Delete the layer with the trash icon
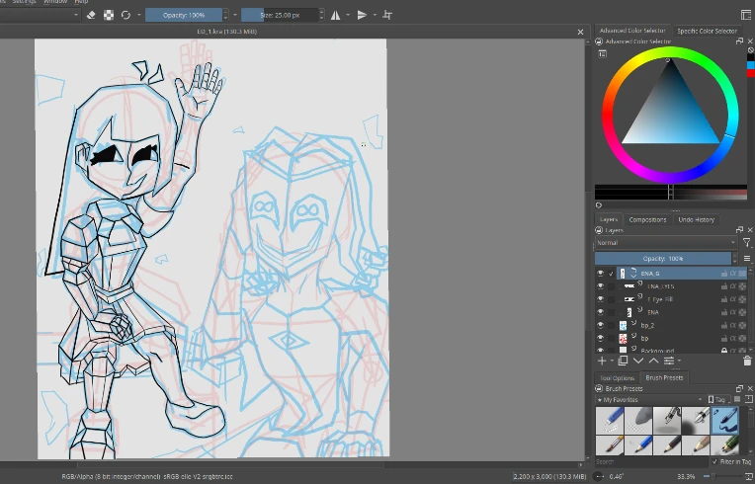 (x=747, y=362)
